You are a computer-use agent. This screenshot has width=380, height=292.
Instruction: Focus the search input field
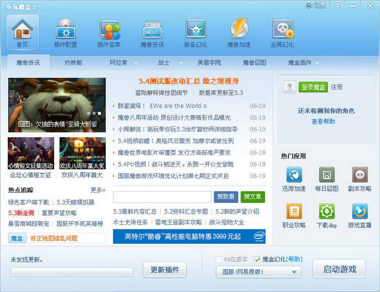[162, 197]
